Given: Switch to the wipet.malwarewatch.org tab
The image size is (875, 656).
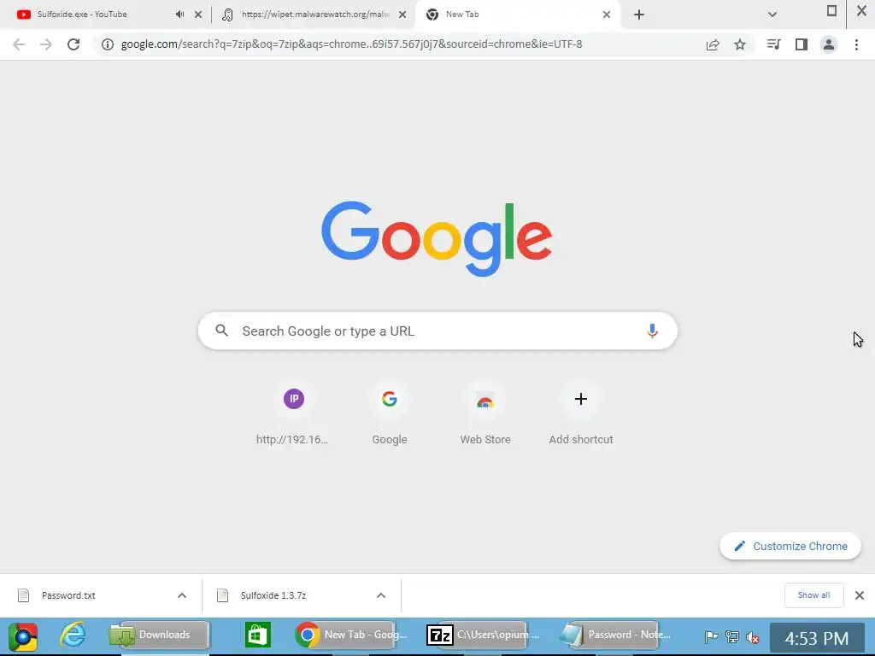Looking at the screenshot, I should [x=315, y=15].
